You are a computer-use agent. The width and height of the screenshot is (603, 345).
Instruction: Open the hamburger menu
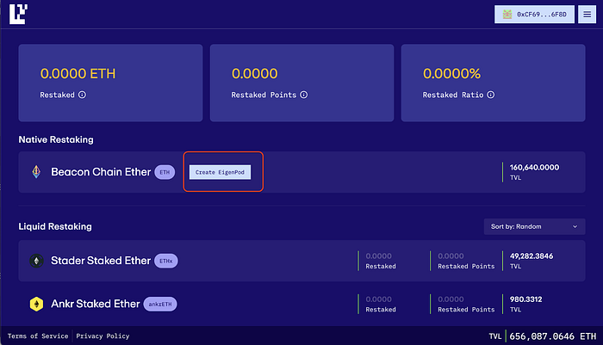tap(587, 15)
